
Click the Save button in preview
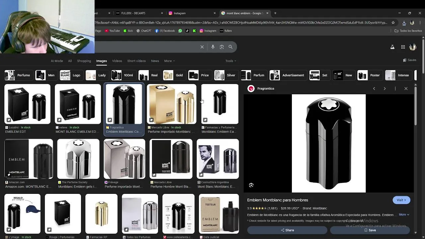click(x=370, y=230)
